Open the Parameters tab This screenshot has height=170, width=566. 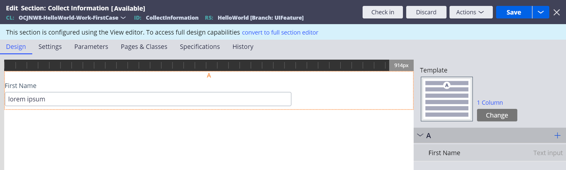[x=91, y=47]
